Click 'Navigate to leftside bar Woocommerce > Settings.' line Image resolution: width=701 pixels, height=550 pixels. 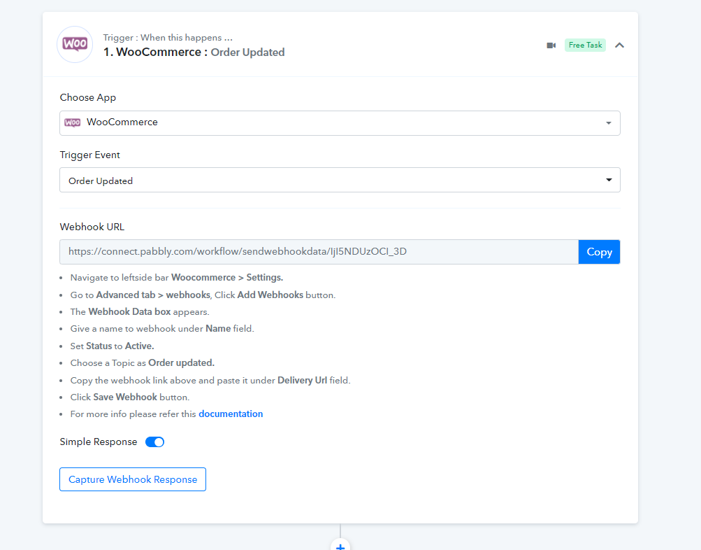pos(177,278)
